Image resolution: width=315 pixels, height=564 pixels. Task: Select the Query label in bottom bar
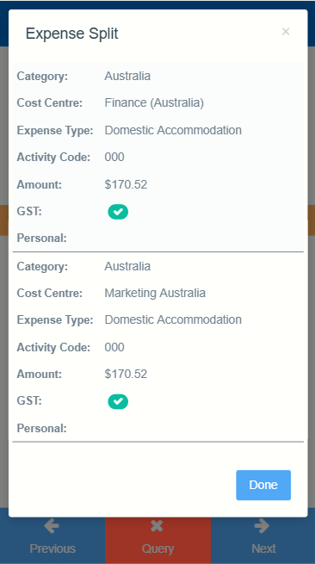pyautogui.click(x=157, y=549)
